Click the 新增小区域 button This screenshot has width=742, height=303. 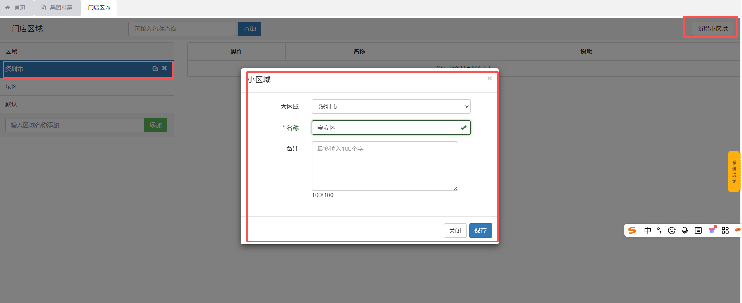coord(712,29)
